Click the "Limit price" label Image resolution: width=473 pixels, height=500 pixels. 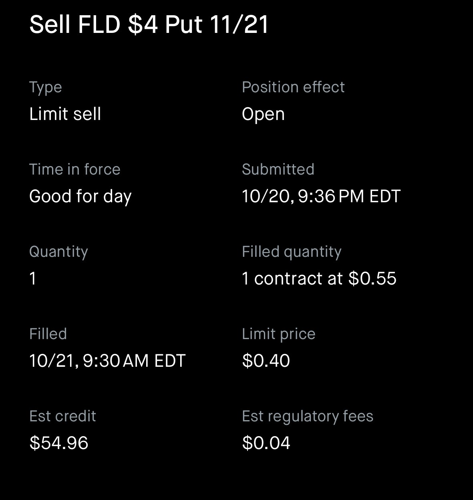(x=278, y=334)
